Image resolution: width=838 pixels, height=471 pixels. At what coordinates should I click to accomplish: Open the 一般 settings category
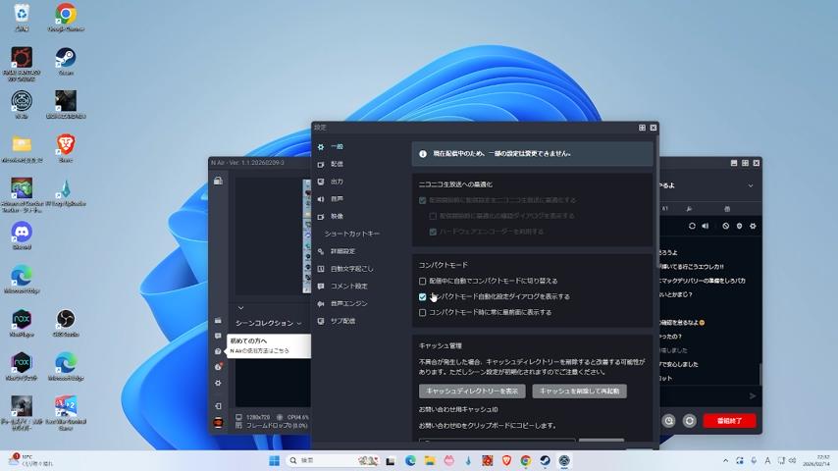(337, 146)
